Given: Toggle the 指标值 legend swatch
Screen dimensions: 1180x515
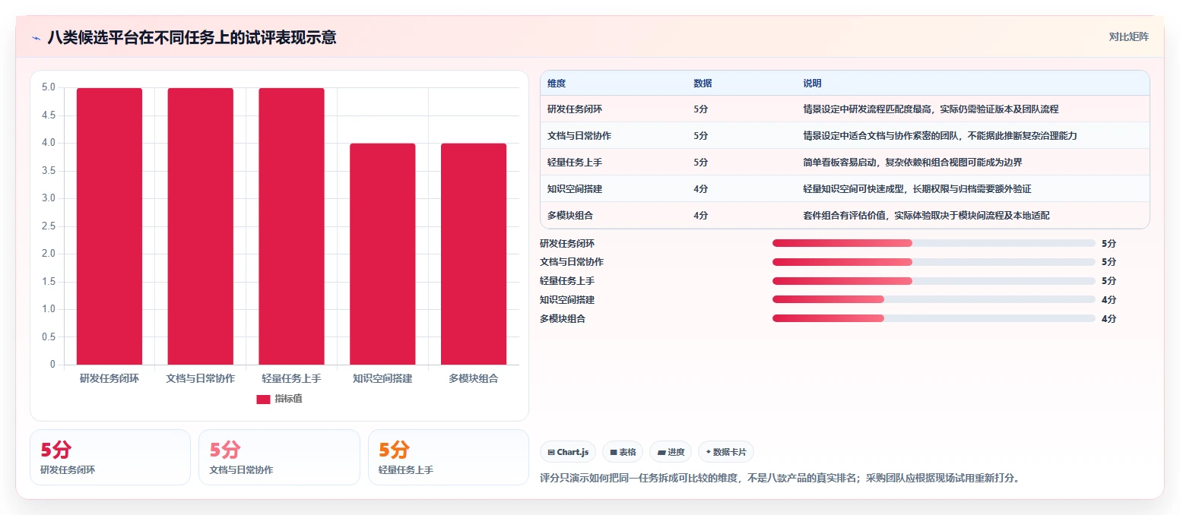Looking at the screenshot, I should (263, 399).
